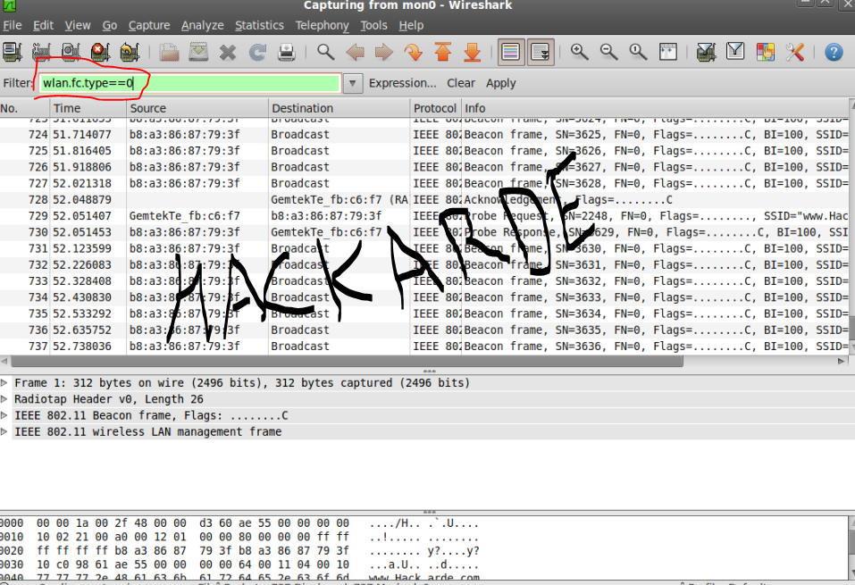
Task: Zoom out packet text
Action: 608,52
